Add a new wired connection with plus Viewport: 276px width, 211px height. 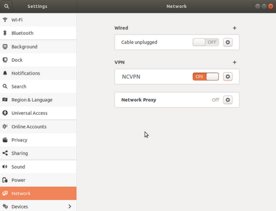pyautogui.click(x=234, y=28)
